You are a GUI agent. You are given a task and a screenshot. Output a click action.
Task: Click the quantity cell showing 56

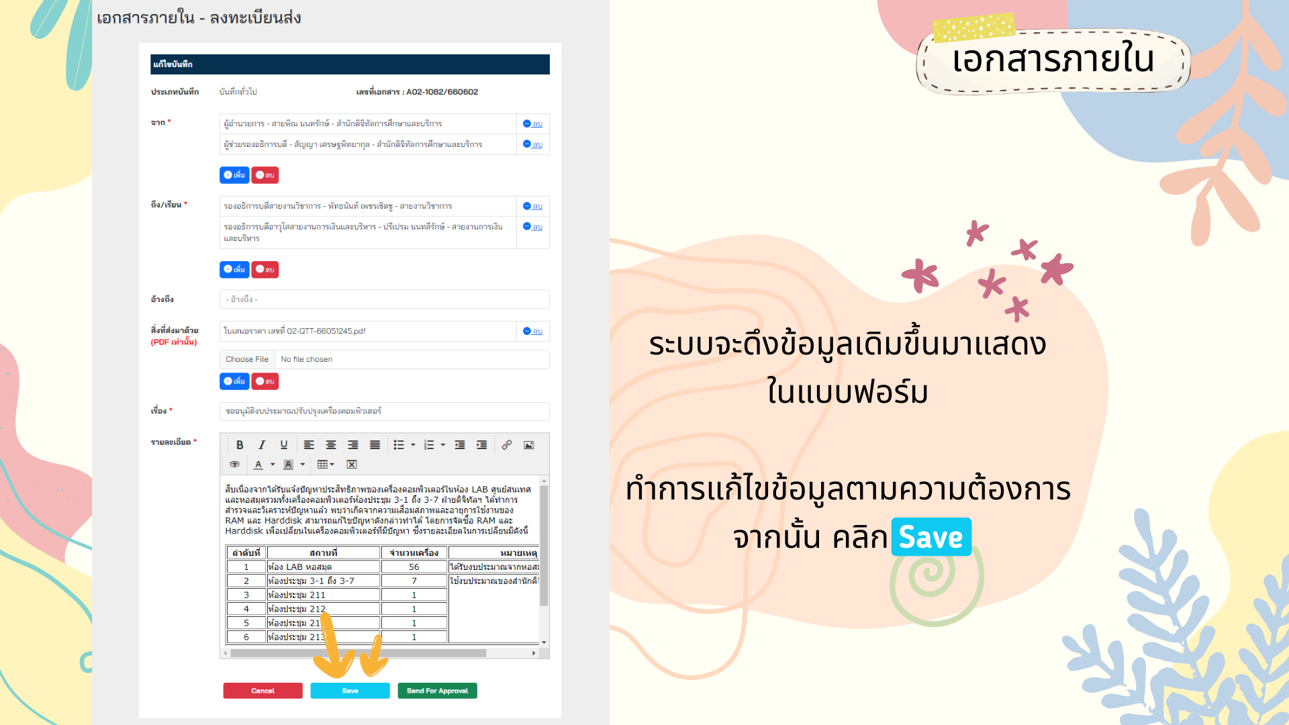(414, 567)
